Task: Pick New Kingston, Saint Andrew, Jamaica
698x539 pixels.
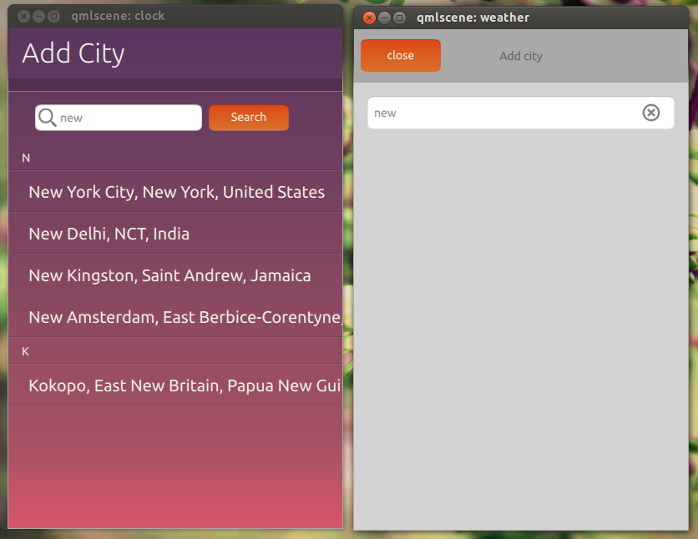Action: click(x=169, y=275)
